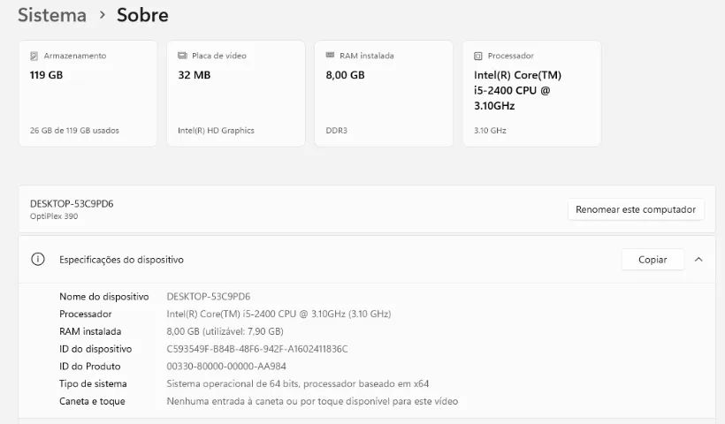The height and width of the screenshot is (424, 725).
Task: Go back to Sistema breadcrumb
Action: coord(52,15)
